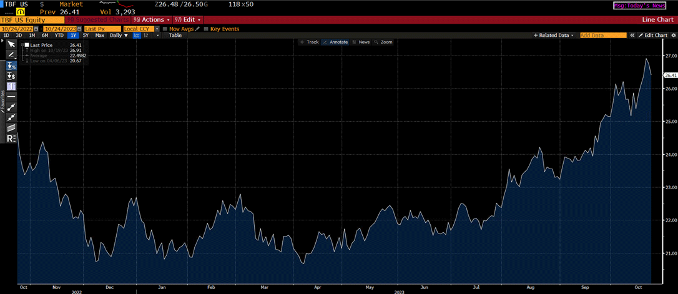Switch to Table view

point(175,36)
